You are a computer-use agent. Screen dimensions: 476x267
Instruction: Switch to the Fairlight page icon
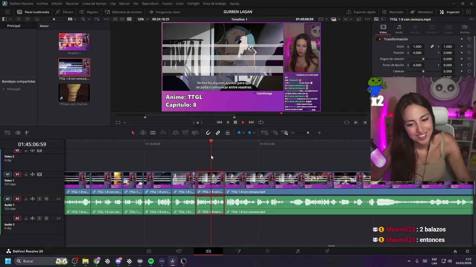[297, 251]
